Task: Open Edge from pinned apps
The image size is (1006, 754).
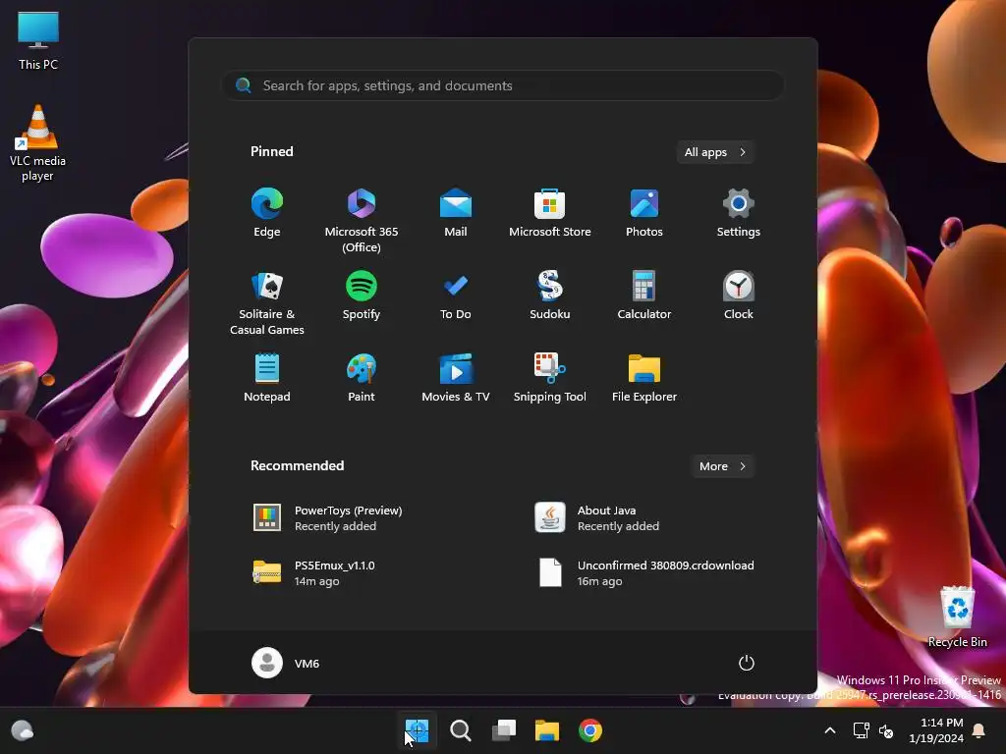Action: pyautogui.click(x=267, y=213)
